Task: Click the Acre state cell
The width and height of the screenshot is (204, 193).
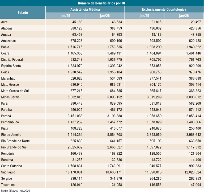Action: click(x=5, y=22)
